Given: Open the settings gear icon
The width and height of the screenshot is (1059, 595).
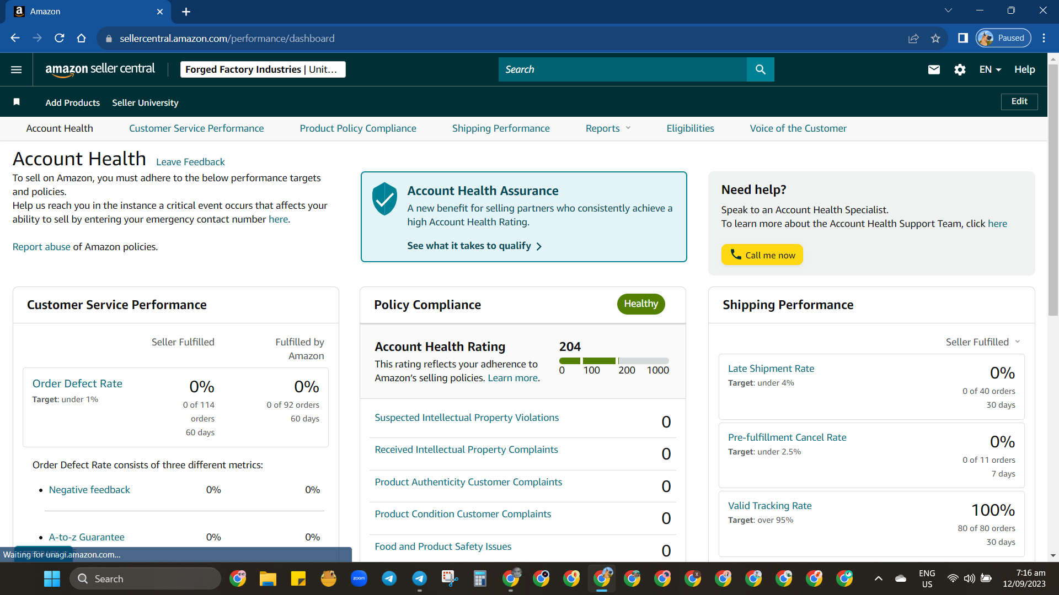Looking at the screenshot, I should tap(960, 69).
